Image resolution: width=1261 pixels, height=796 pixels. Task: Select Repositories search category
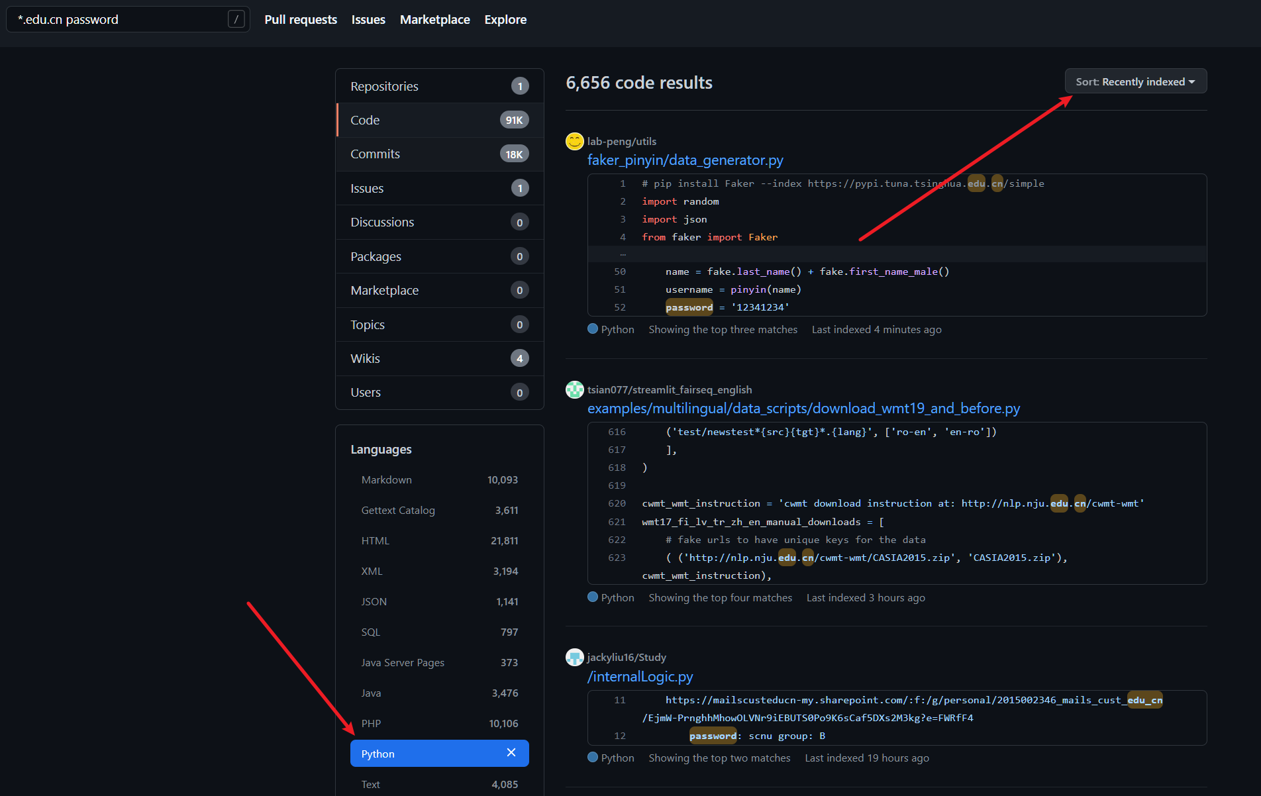point(440,86)
